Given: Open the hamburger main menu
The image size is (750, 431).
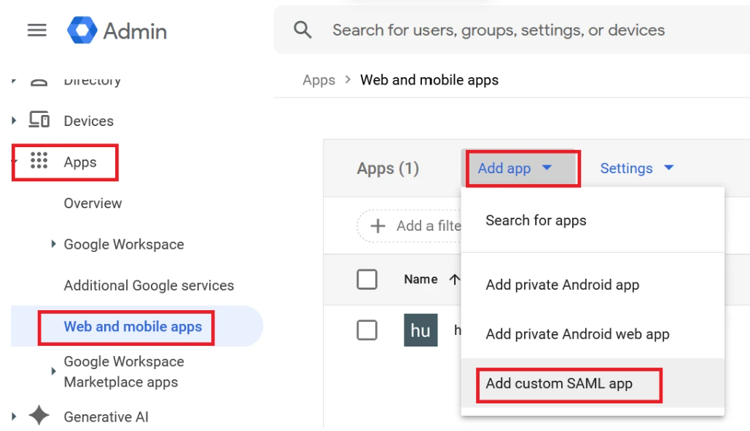Looking at the screenshot, I should [36, 30].
